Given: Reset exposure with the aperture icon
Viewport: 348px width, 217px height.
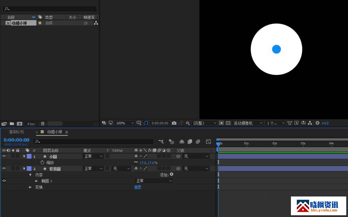Looking at the screenshot, I should coord(317,123).
